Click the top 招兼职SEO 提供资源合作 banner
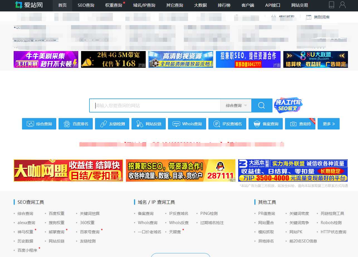This screenshot has width=358, height=257. (x=248, y=59)
